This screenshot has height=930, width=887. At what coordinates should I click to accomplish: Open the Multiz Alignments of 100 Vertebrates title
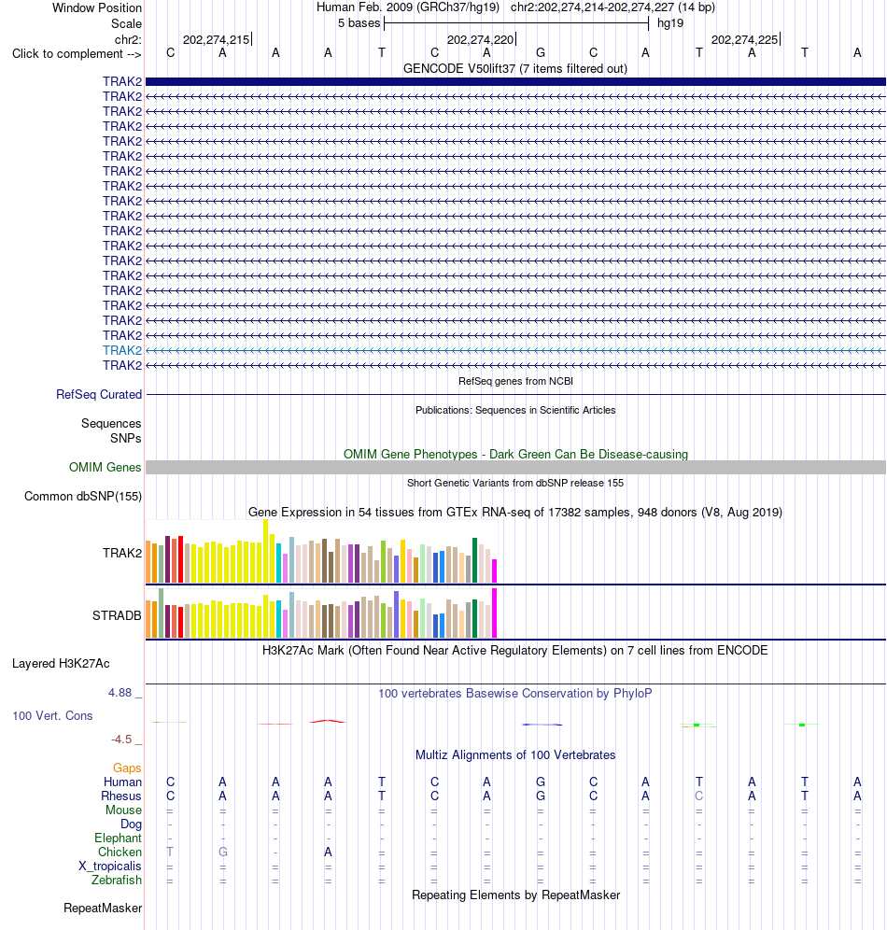515,755
